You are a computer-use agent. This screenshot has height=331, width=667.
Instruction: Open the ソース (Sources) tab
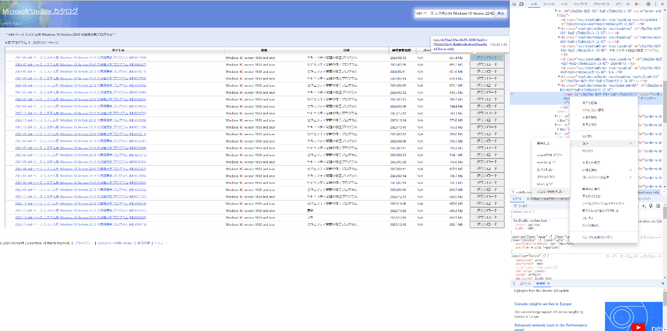[x=564, y=4]
